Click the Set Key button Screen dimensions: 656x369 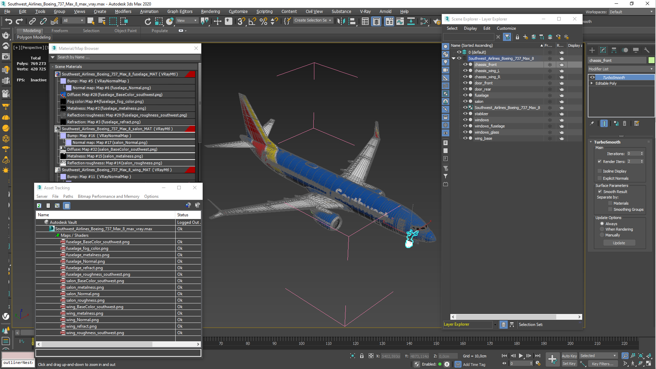coord(569,364)
